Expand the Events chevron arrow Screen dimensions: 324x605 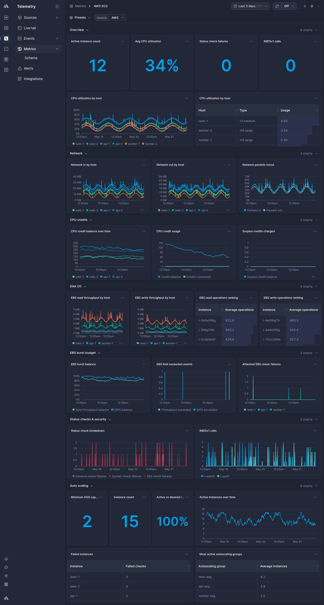pos(57,38)
